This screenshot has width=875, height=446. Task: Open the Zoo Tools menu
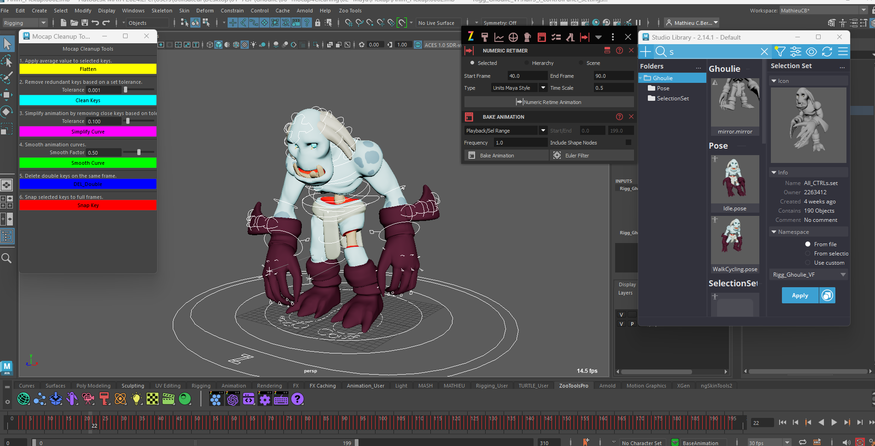tap(350, 11)
